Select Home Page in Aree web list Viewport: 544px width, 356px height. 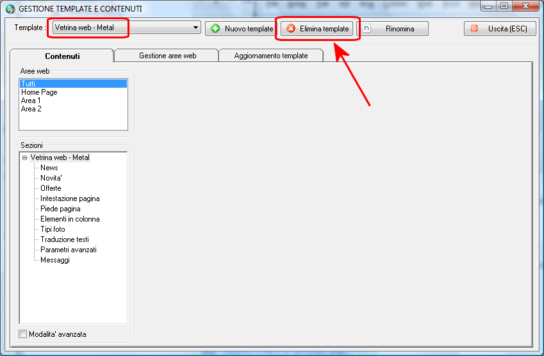point(73,92)
